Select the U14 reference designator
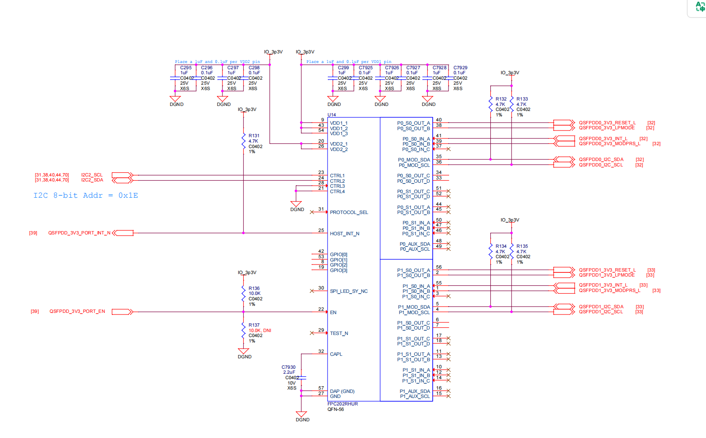The image size is (706, 438). coord(332,115)
